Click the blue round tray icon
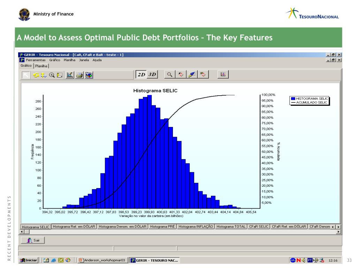 click(x=293, y=260)
